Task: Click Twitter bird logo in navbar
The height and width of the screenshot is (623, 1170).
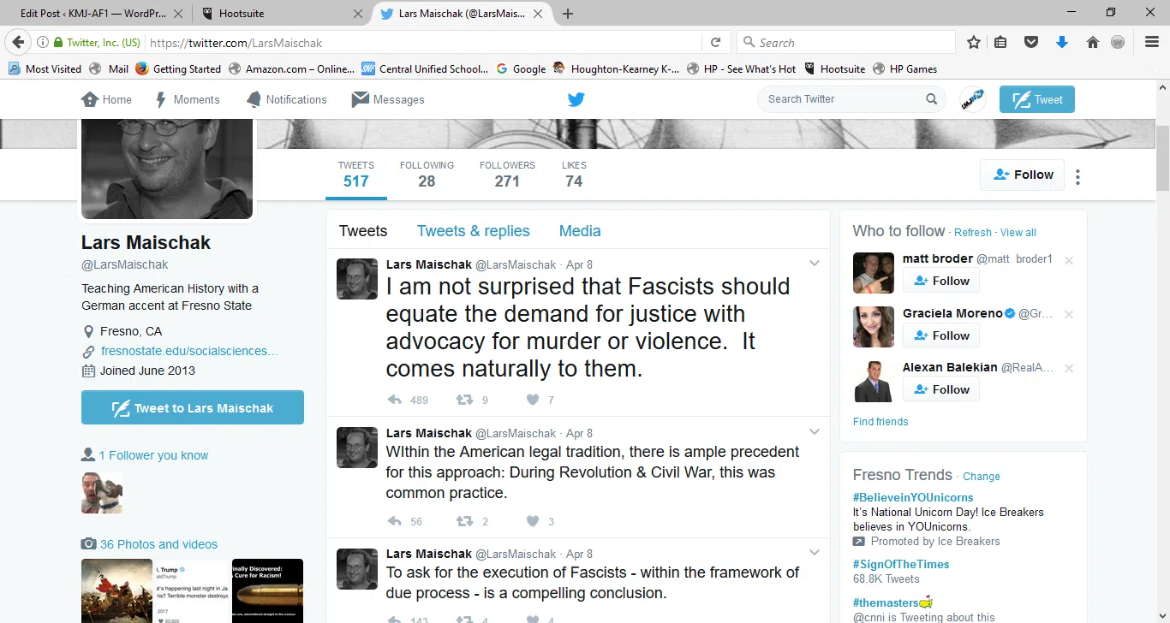Action: pyautogui.click(x=576, y=99)
